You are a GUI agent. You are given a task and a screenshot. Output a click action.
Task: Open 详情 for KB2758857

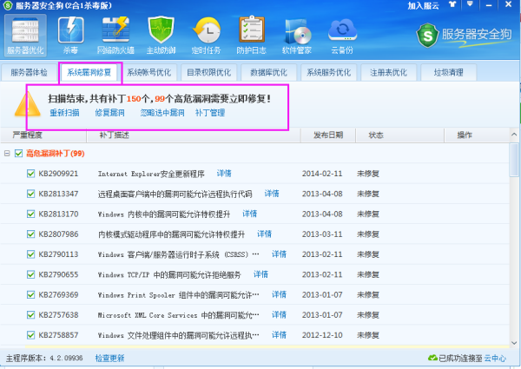pyautogui.click(x=279, y=335)
